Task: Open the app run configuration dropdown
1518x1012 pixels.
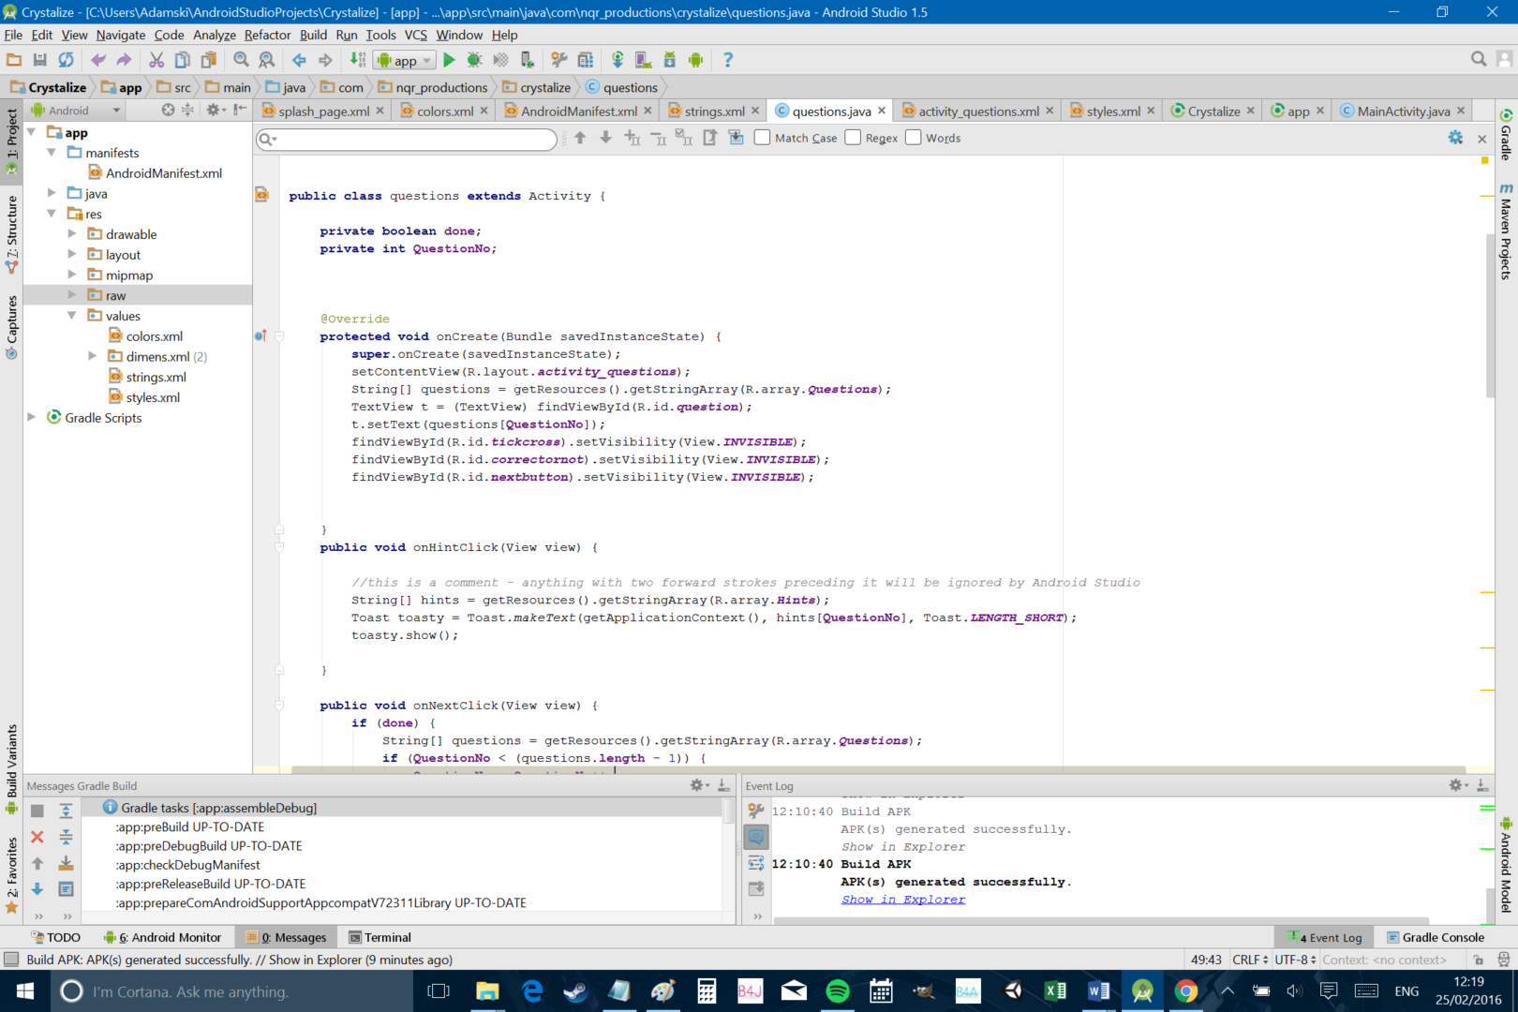Action: click(405, 60)
